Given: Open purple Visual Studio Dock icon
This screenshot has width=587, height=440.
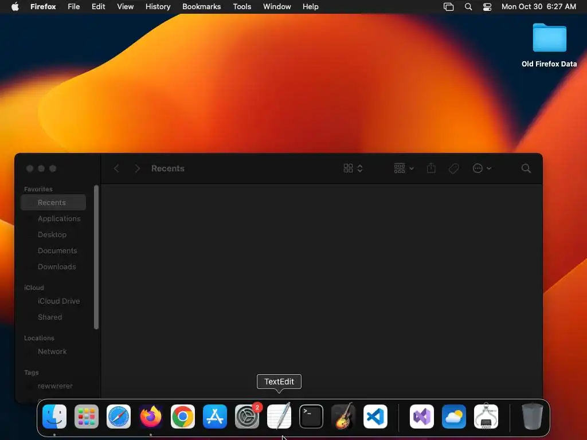Looking at the screenshot, I should click(x=422, y=417).
